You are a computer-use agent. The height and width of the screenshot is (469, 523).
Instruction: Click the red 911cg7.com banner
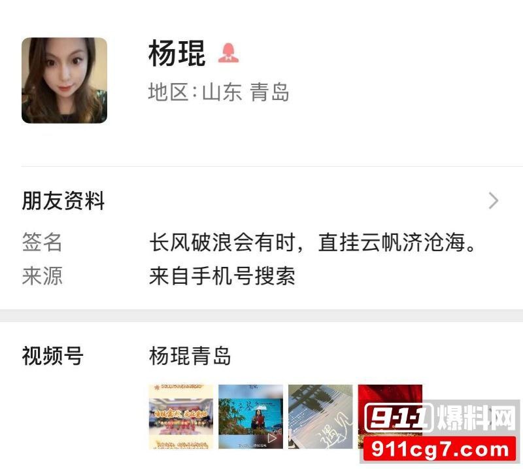coord(439,449)
